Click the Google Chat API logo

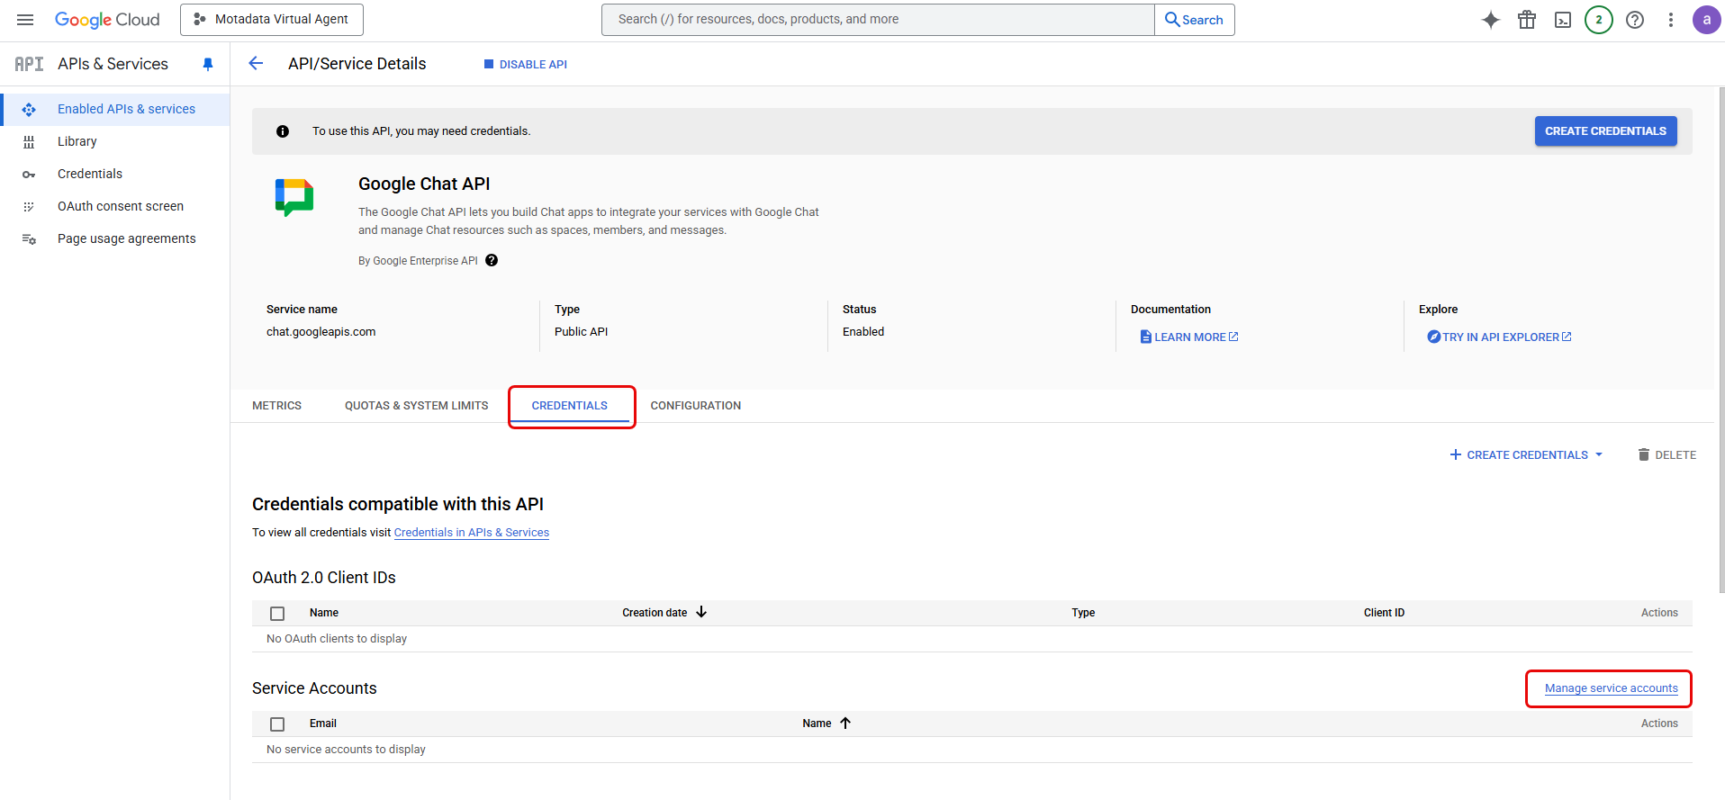click(294, 197)
